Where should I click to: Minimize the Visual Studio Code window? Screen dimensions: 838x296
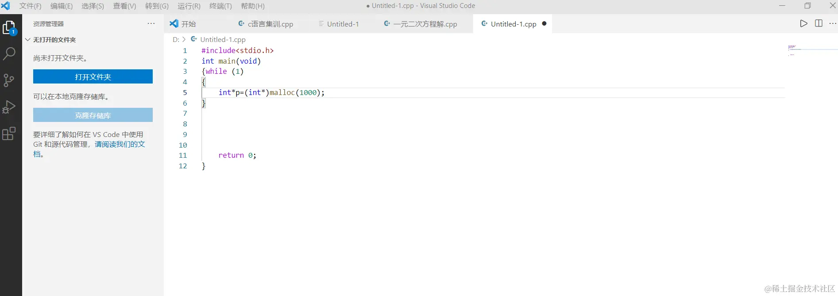pyautogui.click(x=782, y=6)
